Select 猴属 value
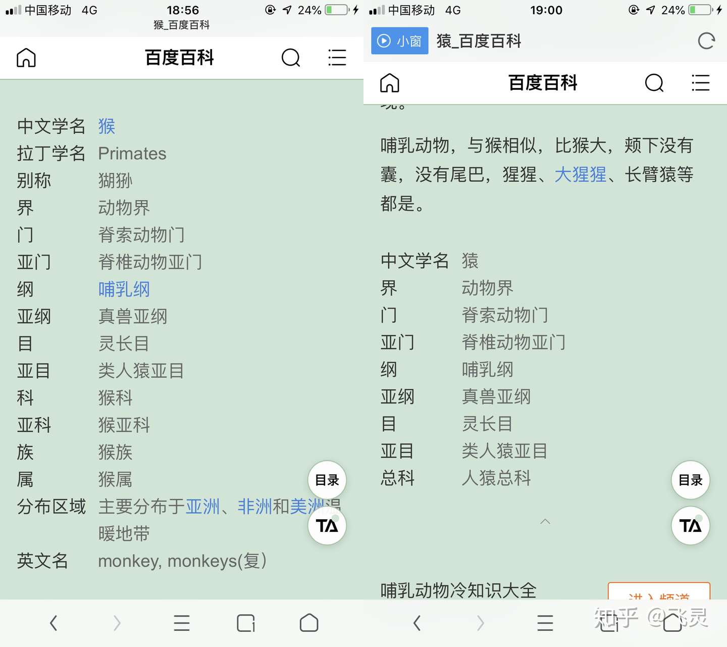The height and width of the screenshot is (647, 727). 115,479
